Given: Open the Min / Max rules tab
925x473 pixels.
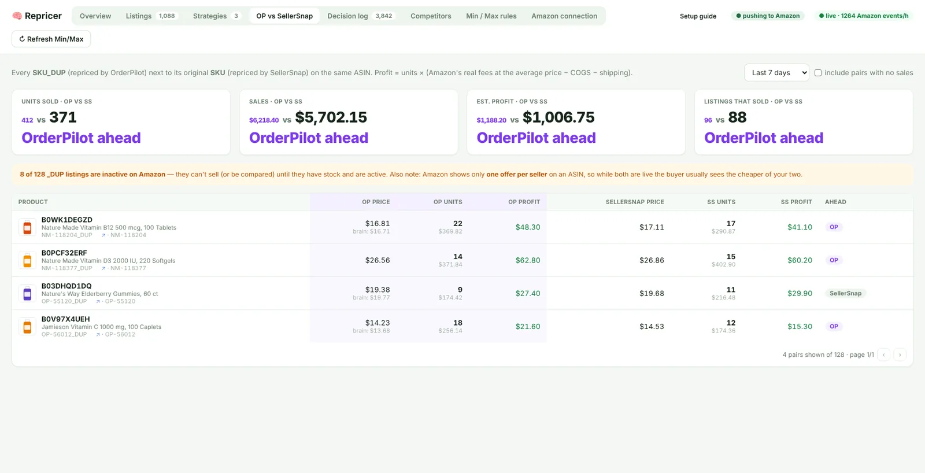Looking at the screenshot, I should click(x=491, y=16).
